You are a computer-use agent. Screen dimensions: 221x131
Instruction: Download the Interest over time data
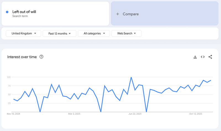195,57
